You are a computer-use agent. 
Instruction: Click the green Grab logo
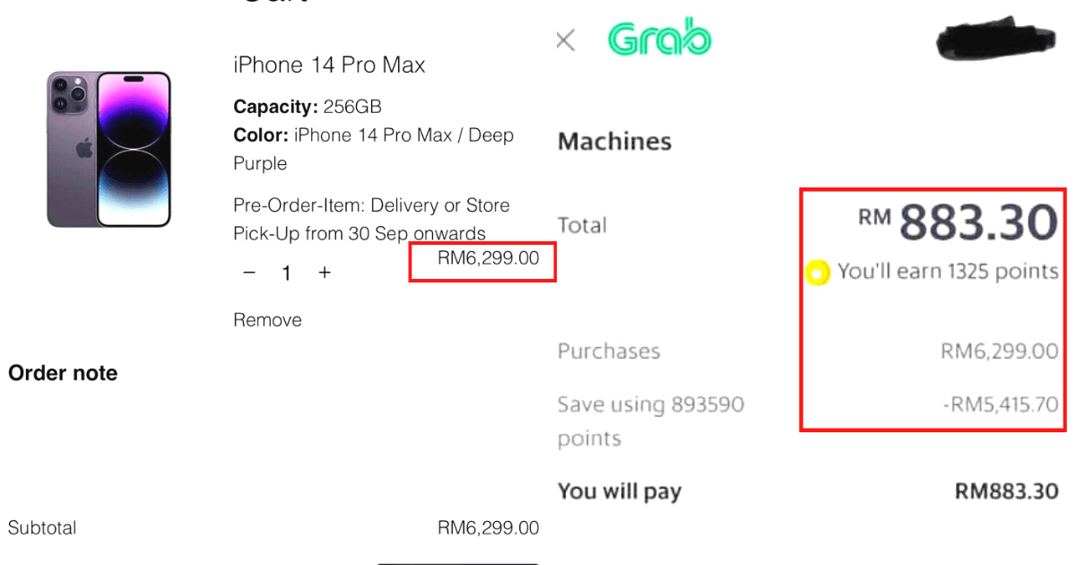click(x=659, y=39)
